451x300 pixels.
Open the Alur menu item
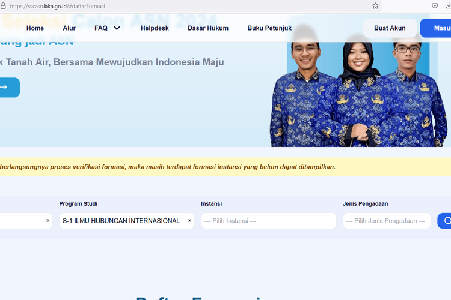pos(69,28)
